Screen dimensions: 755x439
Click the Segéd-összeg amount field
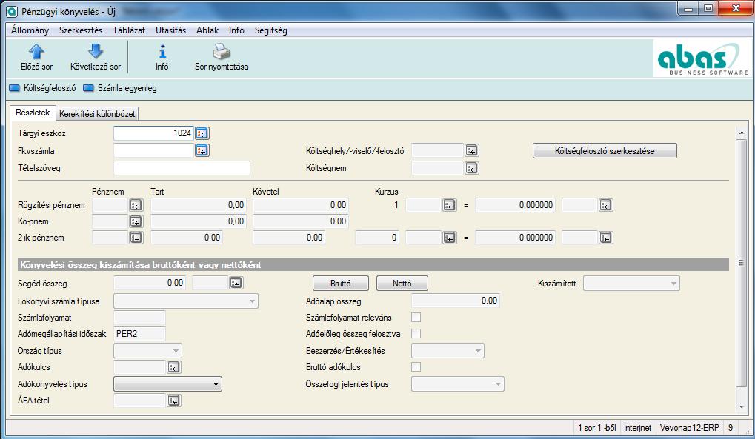coord(150,283)
